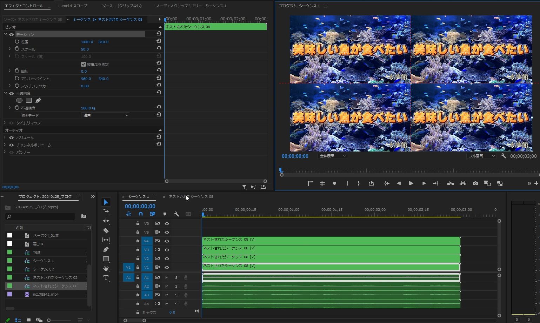
Task: Switch to Audio Clip Mixer tab
Action: 191,6
